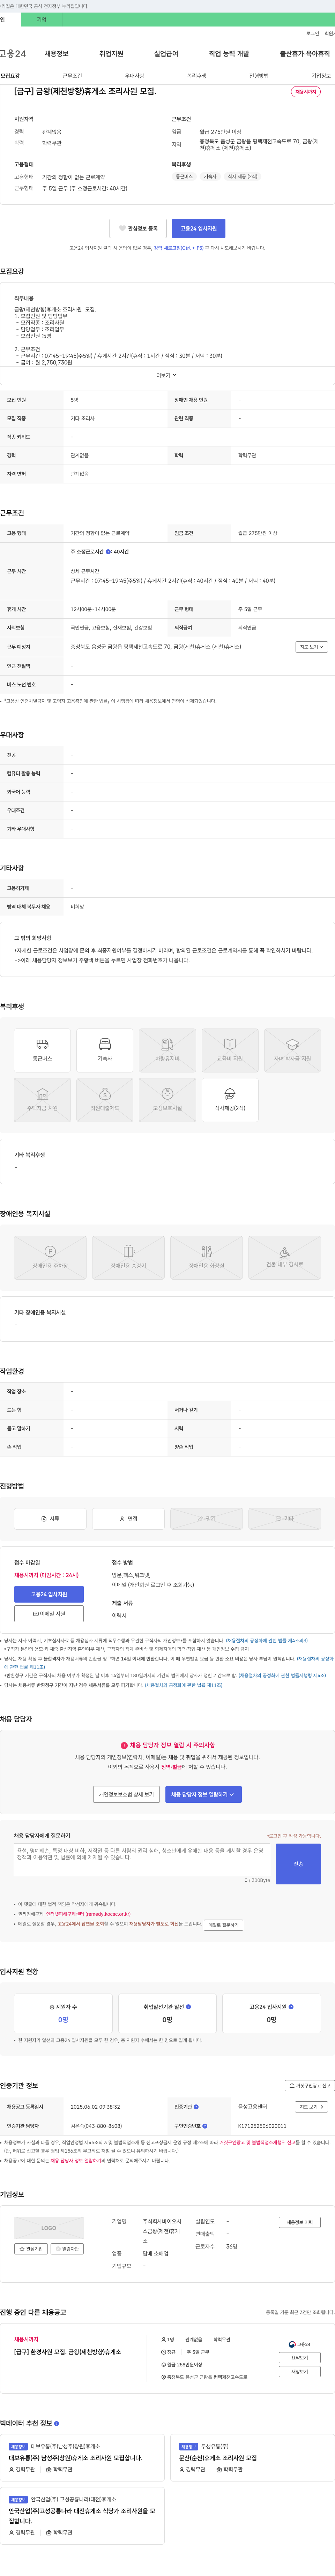Switch to the 기업정보 tab
This screenshot has width=335, height=2576.
click(321, 76)
